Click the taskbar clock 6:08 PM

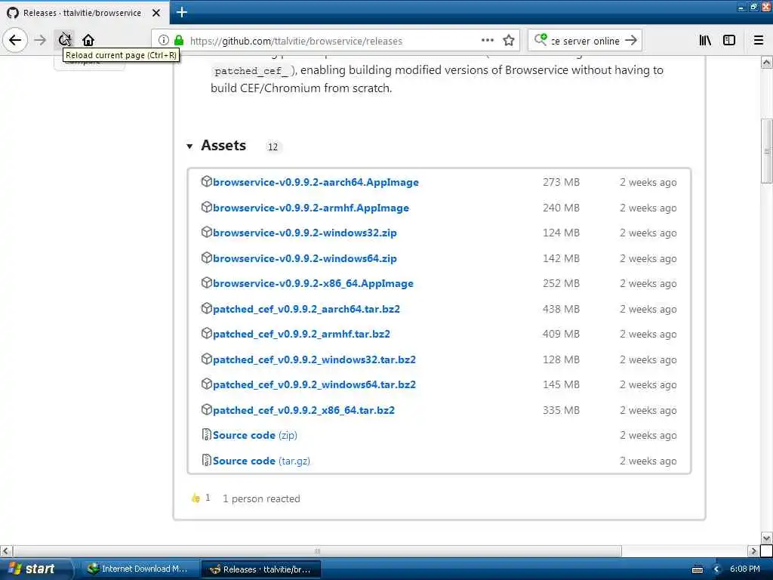[x=745, y=569]
